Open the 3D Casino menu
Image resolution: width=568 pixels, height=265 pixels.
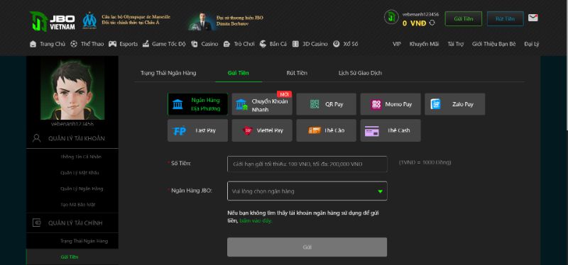click(x=310, y=44)
